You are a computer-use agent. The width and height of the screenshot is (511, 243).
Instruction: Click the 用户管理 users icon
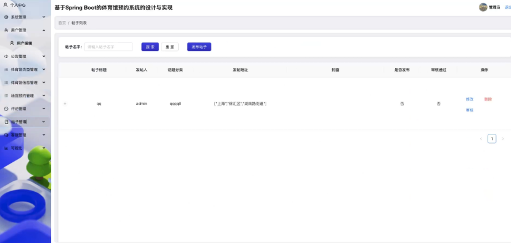(6, 30)
